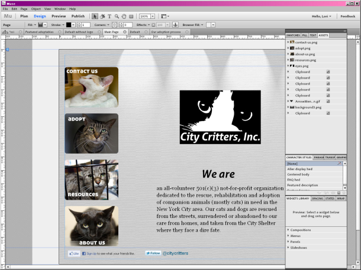
Task: Click the corner radius selector icon
Action: click(x=114, y=25)
